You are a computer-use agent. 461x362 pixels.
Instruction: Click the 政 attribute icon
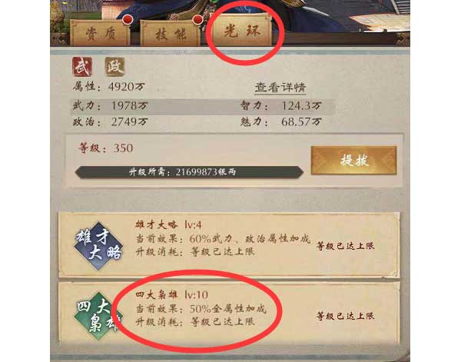click(x=114, y=67)
